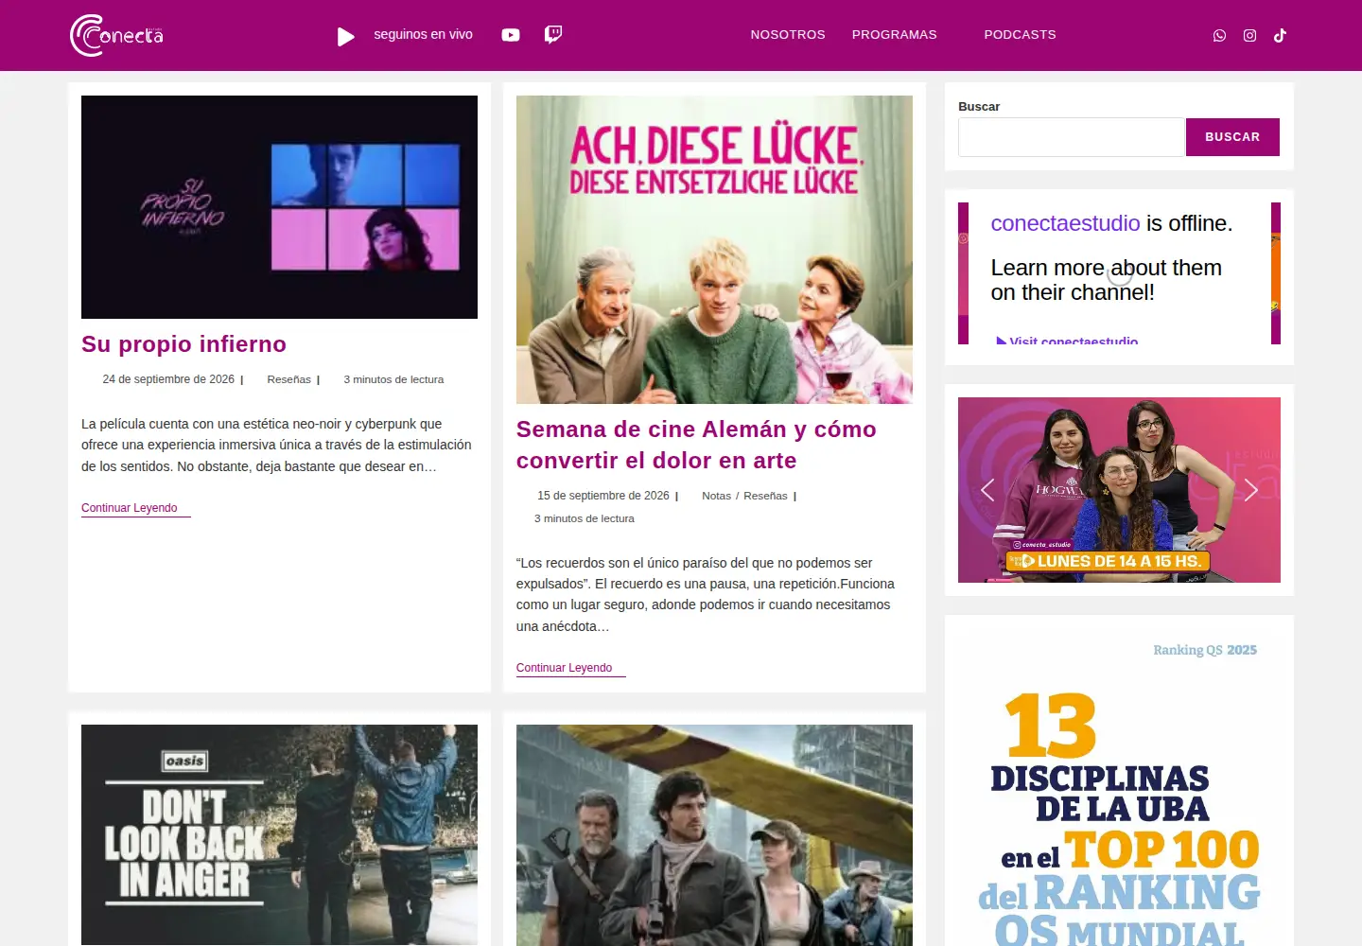The image size is (1362, 946).
Task: Select the 'Reseñas' category under Su propio infierno
Action: coord(289,379)
